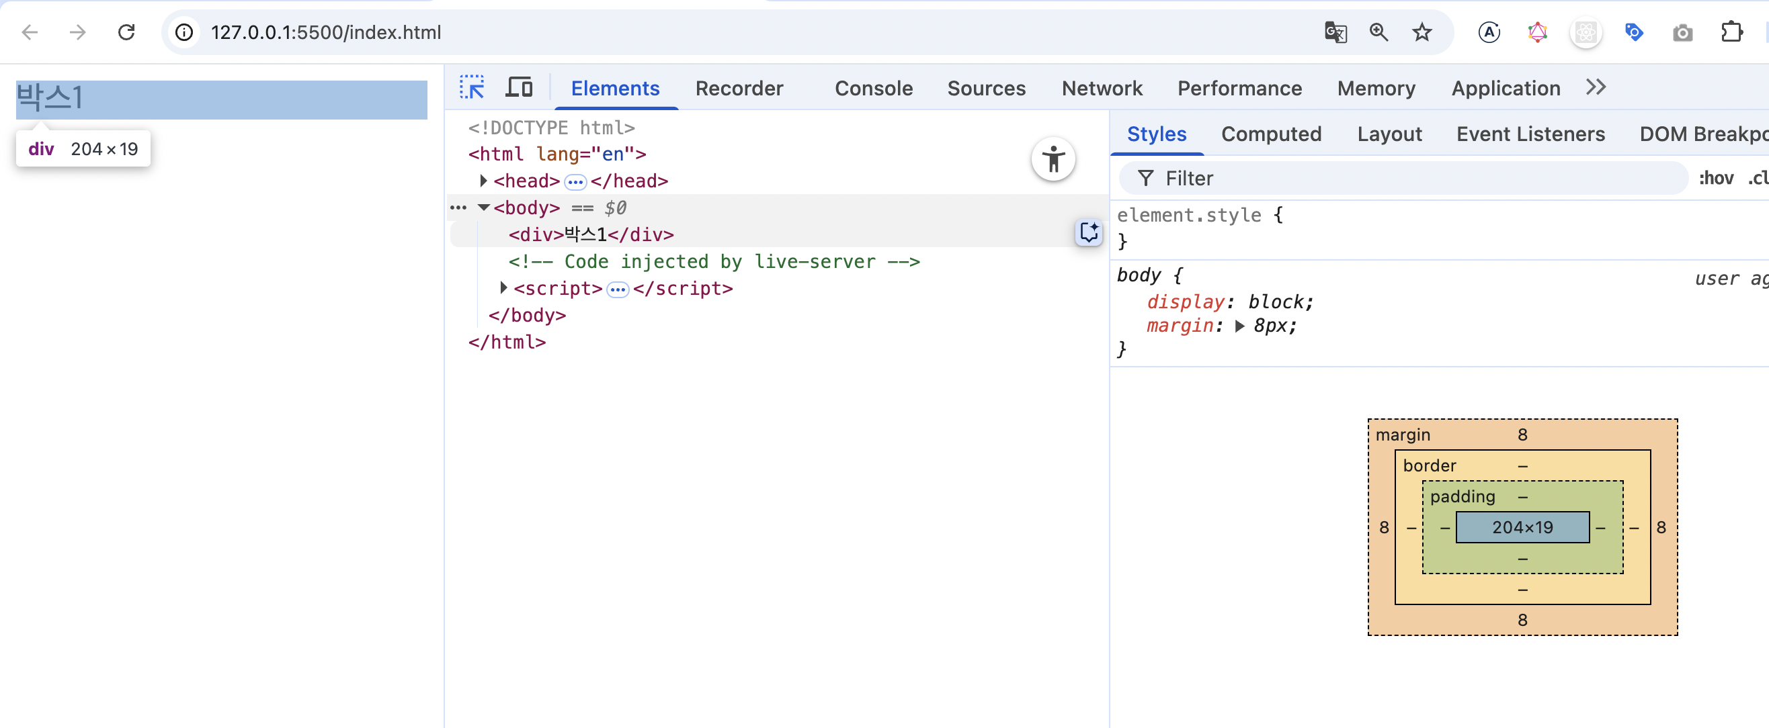
Task: Select the Layout sub-tab
Action: tap(1389, 134)
